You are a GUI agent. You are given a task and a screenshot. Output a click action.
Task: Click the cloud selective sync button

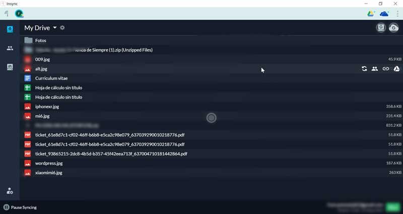coord(394,28)
